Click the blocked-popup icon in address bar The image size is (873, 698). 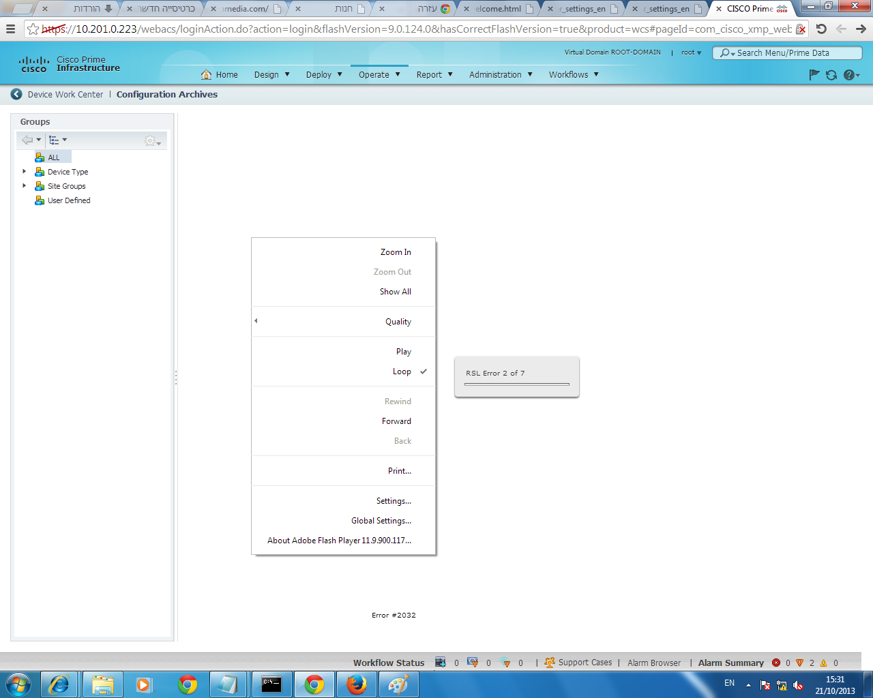point(801,29)
